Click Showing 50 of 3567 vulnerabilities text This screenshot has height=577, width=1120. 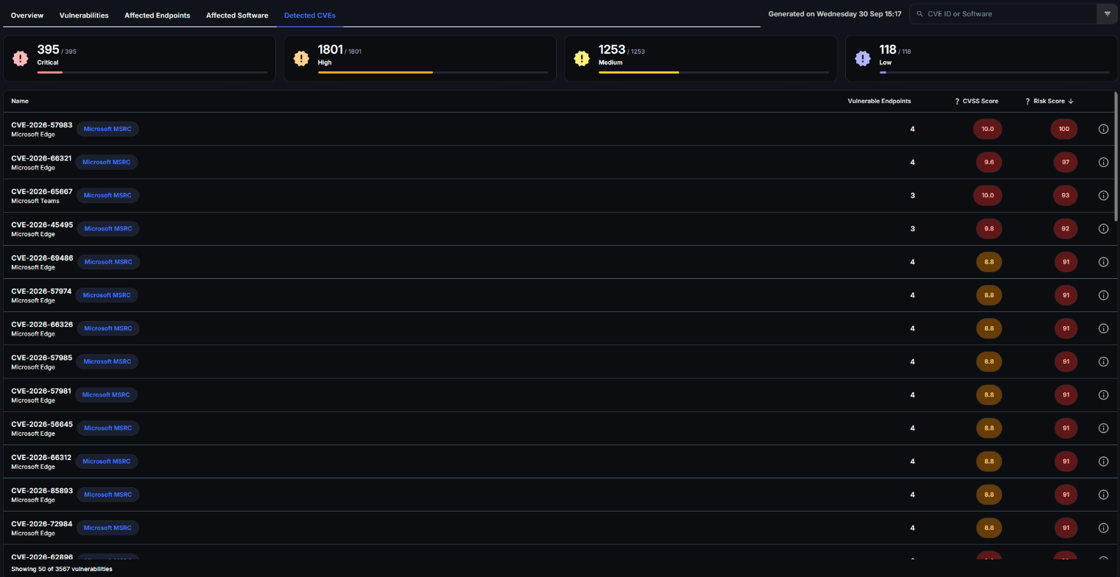62,569
